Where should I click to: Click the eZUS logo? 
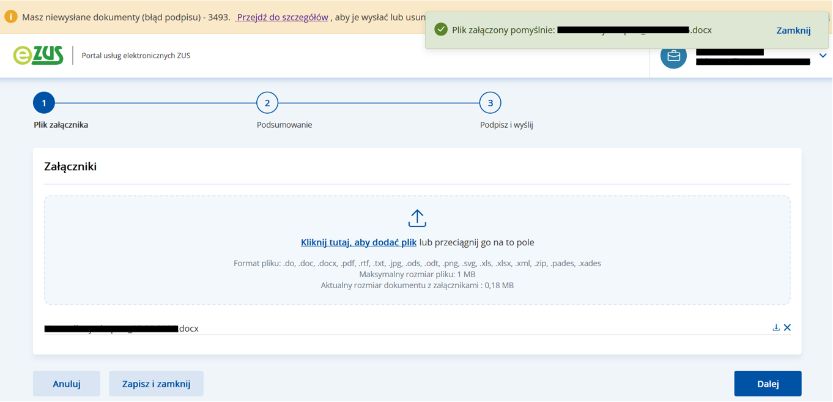pyautogui.click(x=39, y=55)
